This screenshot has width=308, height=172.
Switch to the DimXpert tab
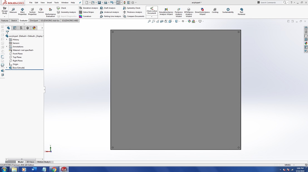pos(34,21)
